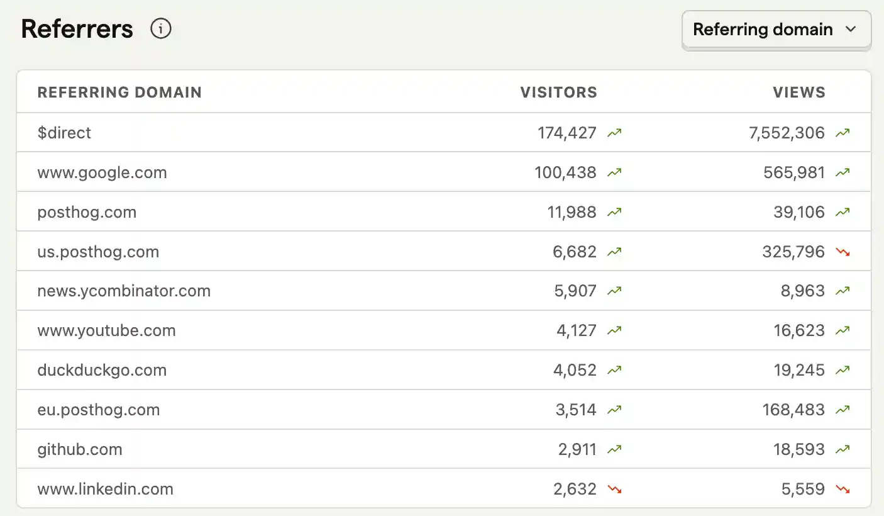Open the Referring domain dropdown

(776, 30)
